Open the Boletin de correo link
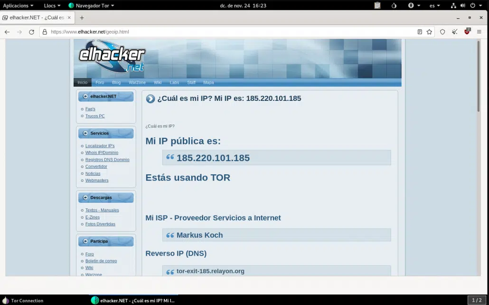489x305 pixels. [x=101, y=261]
